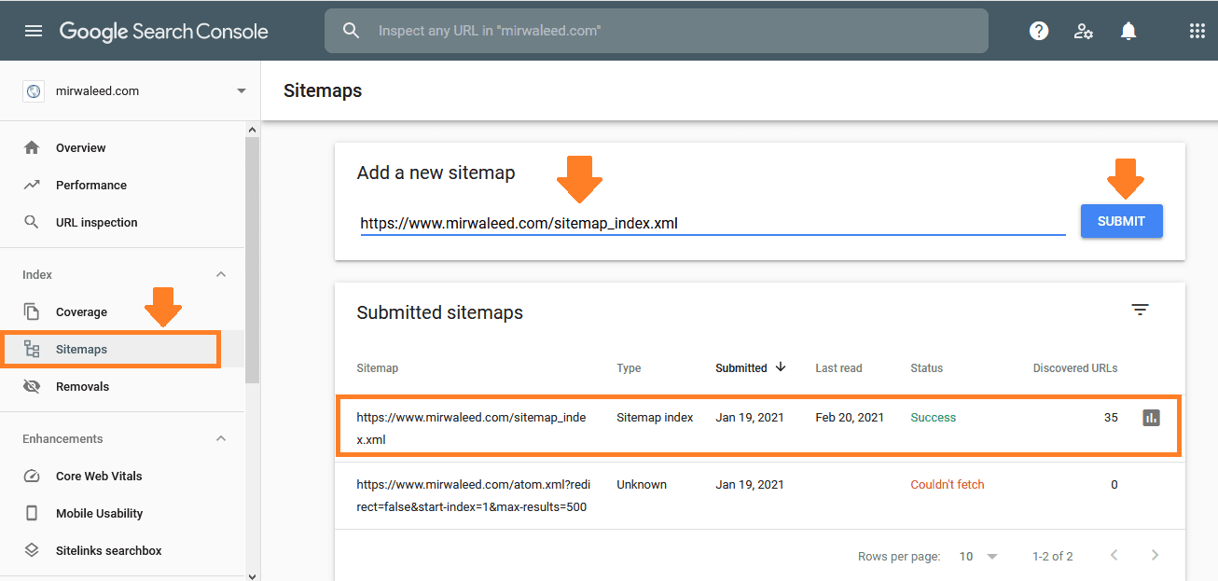Click the Success status text
Image resolution: width=1218 pixels, height=581 pixels.
click(x=934, y=417)
